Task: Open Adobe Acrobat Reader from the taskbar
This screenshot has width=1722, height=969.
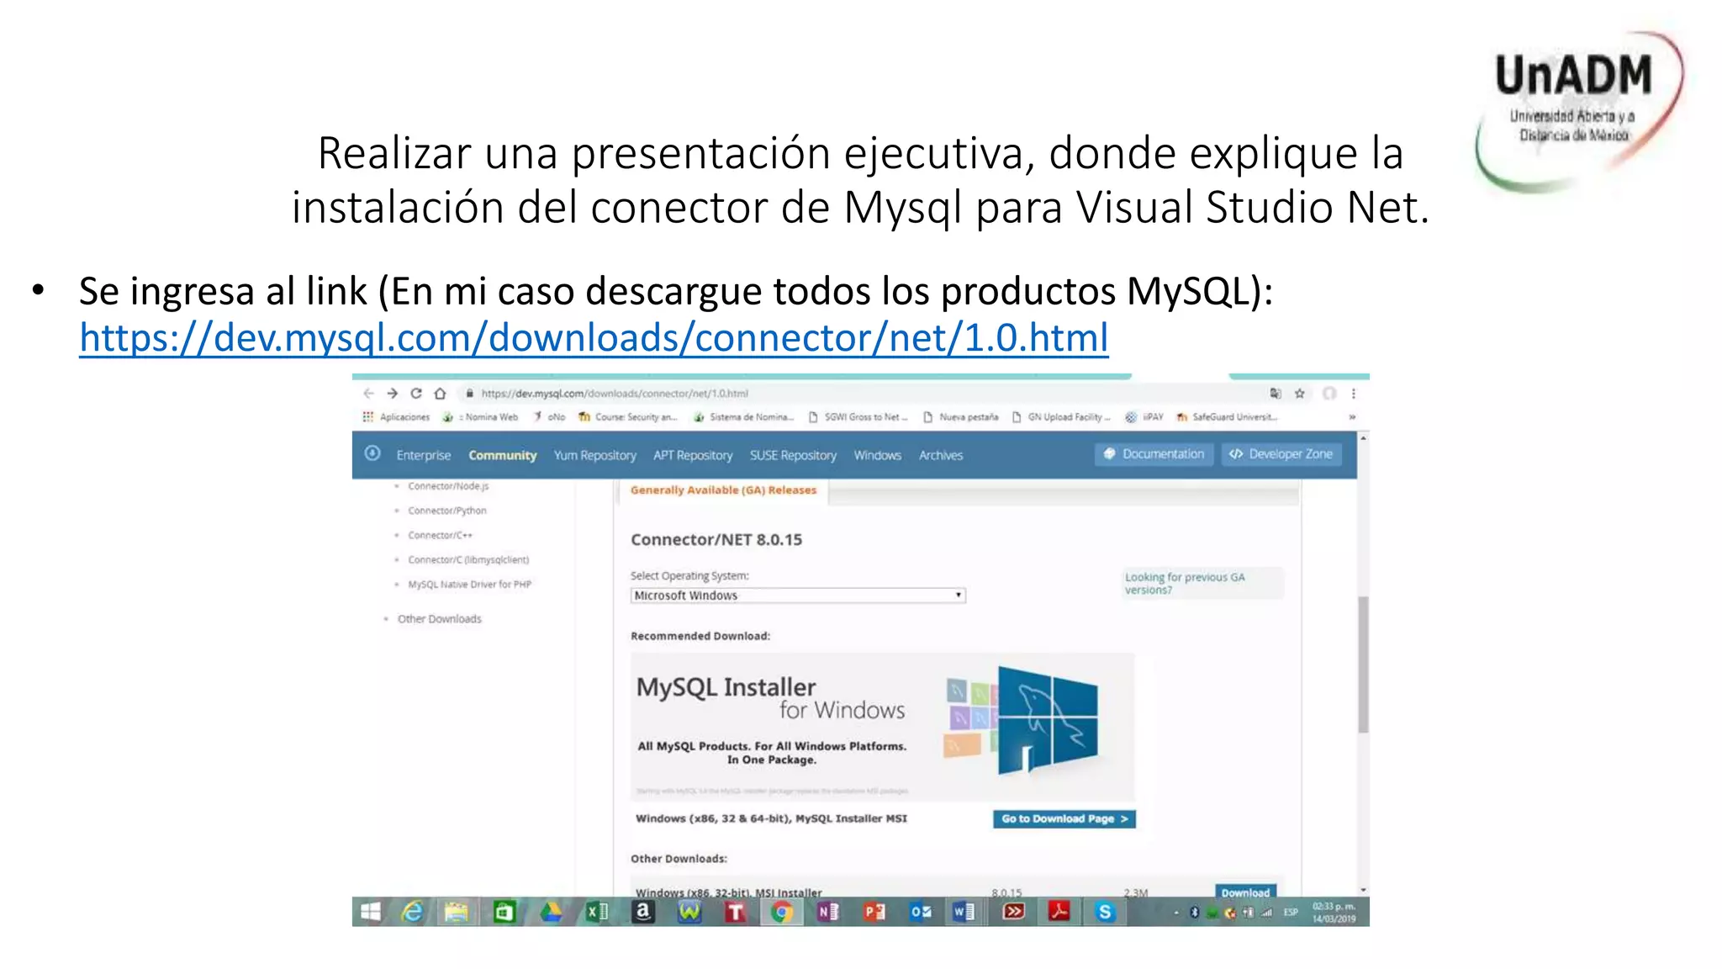Action: [1059, 912]
